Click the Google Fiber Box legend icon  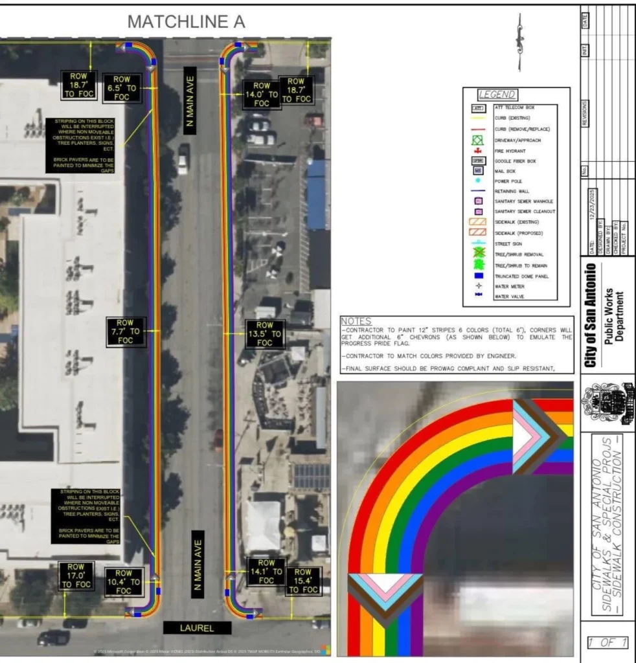[478, 161]
